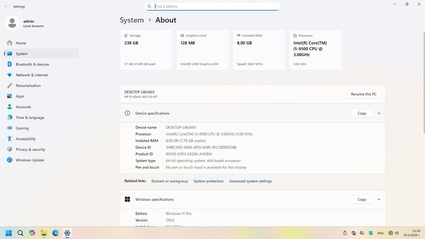425x239 pixels.
Task: Open Personalisation settings
Action: 41,85
